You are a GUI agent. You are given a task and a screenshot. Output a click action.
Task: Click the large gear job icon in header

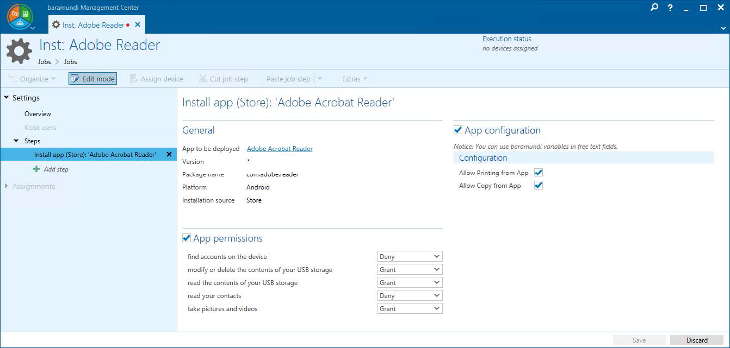pyautogui.click(x=19, y=51)
